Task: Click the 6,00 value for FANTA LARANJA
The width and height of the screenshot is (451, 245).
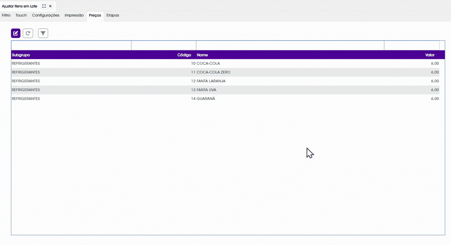Action: [435, 81]
